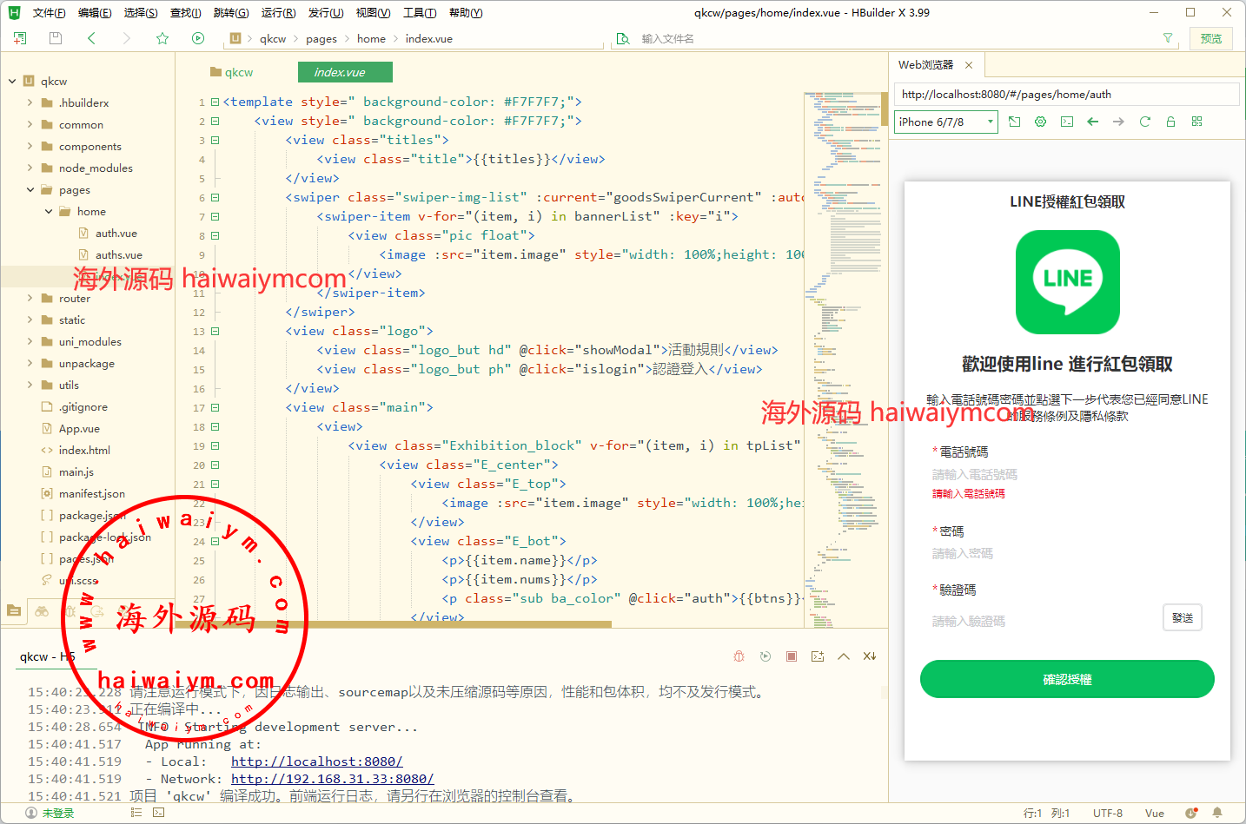Stop the running qkcw console process
The width and height of the screenshot is (1246, 824).
791,656
